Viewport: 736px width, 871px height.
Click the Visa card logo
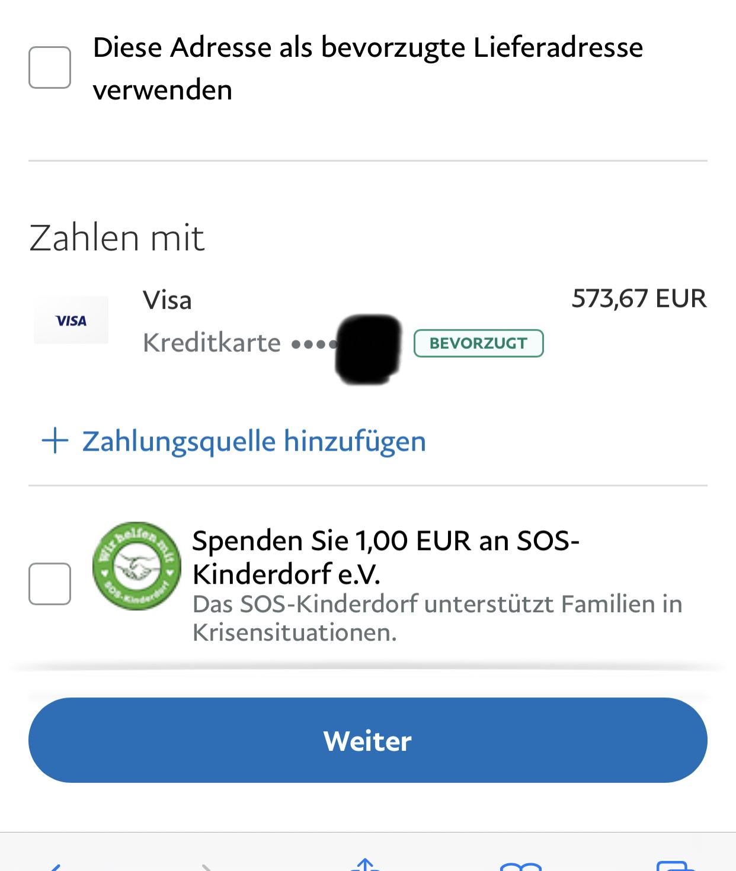[71, 320]
